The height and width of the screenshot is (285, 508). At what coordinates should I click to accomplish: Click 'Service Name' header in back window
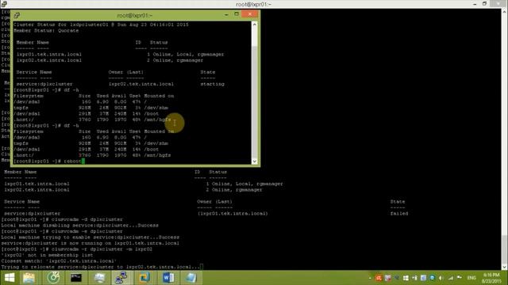pyautogui.click(x=21, y=202)
